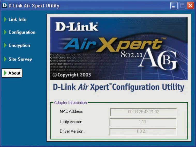This screenshot has height=147, width=196.
Task: Click the green arrow beside About
Action: click(5, 73)
